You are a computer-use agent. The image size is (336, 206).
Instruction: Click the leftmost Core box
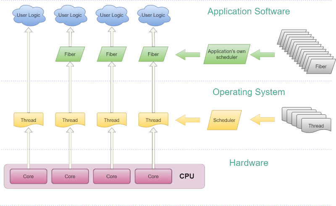point(29,176)
